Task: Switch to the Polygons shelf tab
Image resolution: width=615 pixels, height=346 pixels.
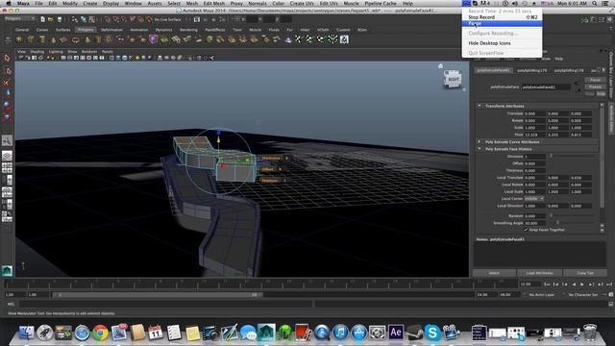Action: coord(86,30)
